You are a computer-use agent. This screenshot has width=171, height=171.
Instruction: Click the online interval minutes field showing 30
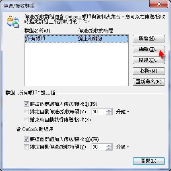point(99,112)
